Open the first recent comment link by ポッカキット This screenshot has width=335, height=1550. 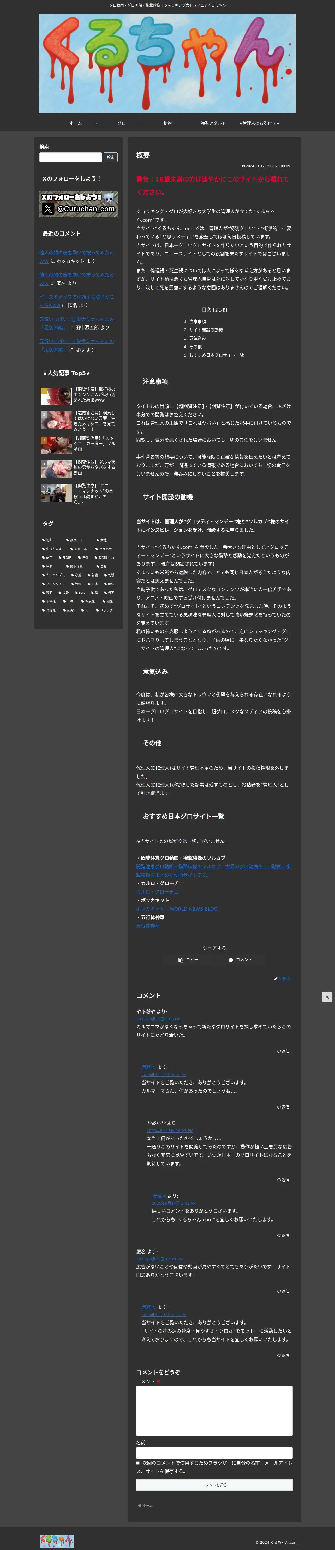(76, 257)
